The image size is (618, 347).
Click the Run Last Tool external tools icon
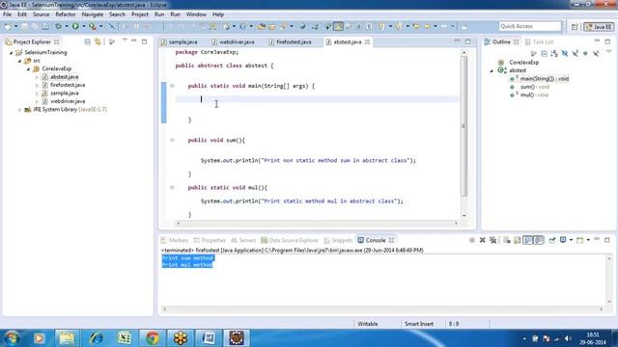[x=93, y=26]
